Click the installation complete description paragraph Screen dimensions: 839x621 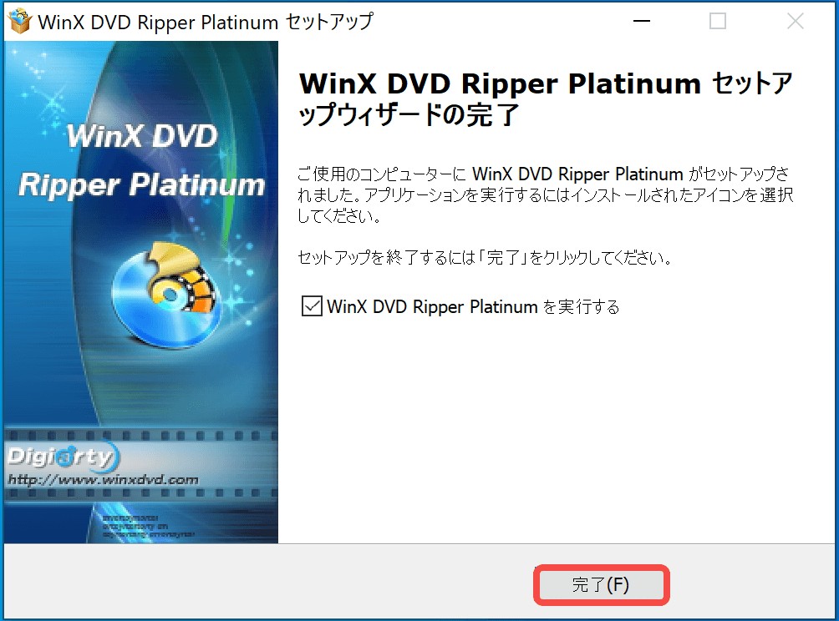point(545,194)
